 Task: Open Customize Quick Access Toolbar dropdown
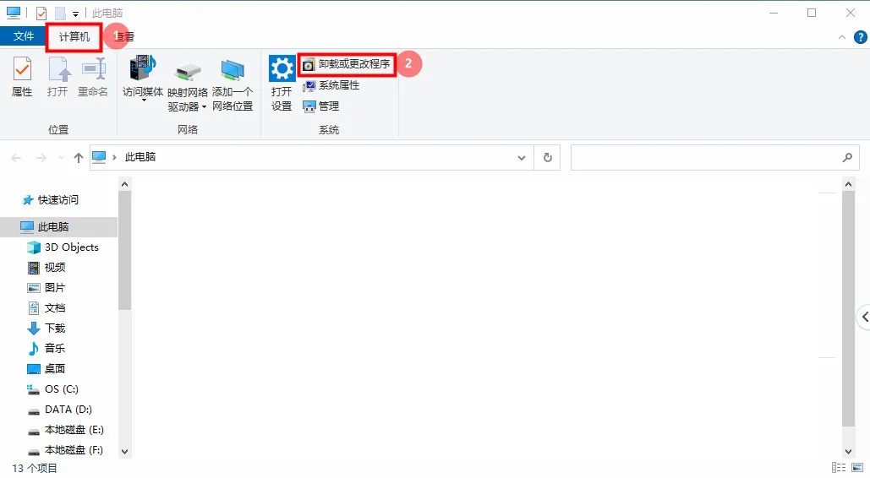coord(75,14)
